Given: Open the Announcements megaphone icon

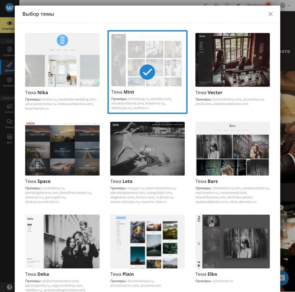Looking at the screenshot, I should tap(10, 106).
